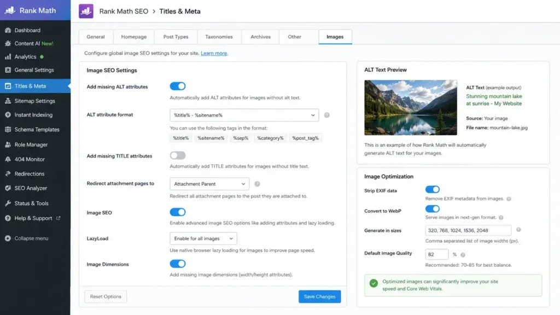Screen dimensions: 560x315
Task: Click the Instant Indexing sidebar icon
Action: [8, 115]
